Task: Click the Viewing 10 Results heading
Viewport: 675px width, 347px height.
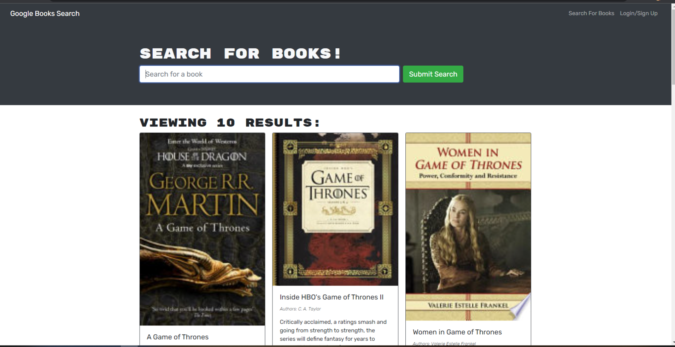Action: click(230, 122)
